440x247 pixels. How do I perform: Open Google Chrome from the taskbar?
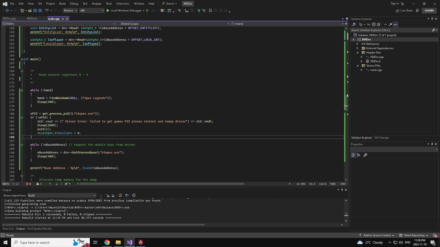[107, 243]
